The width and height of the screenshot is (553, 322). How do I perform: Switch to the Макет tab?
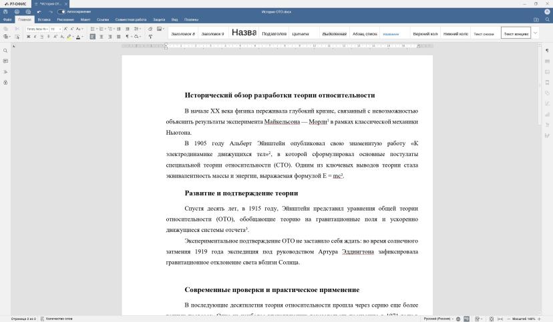click(85, 20)
